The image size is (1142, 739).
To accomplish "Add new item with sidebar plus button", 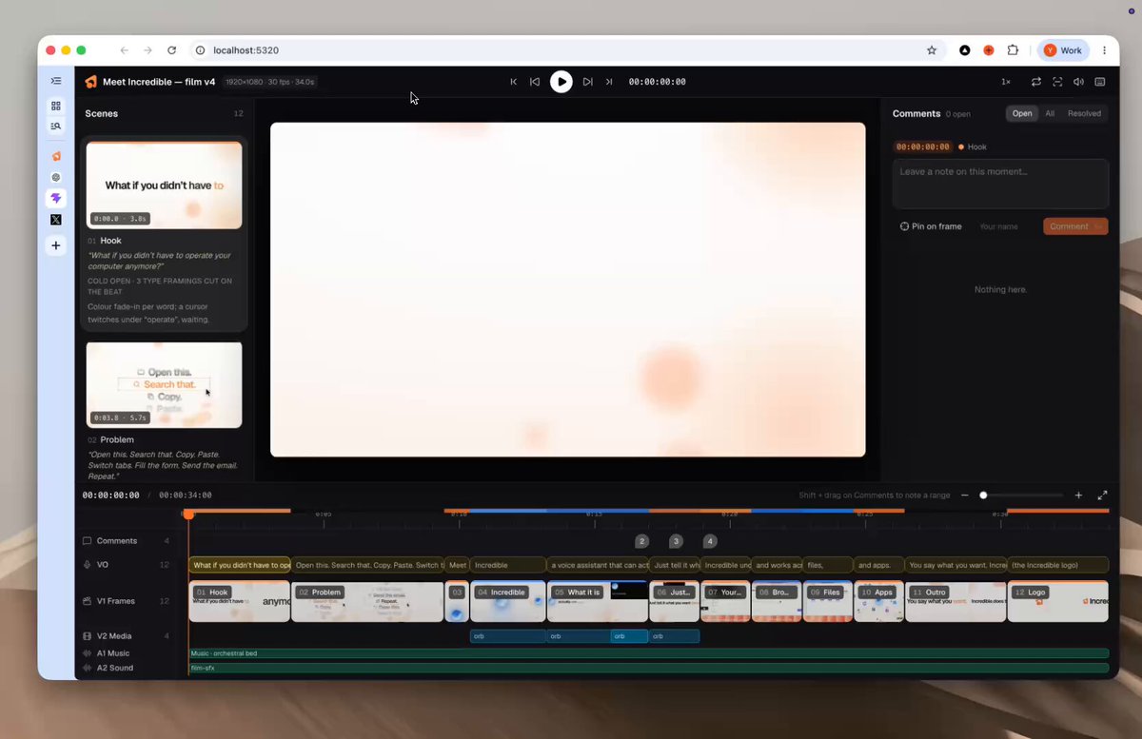I will pyautogui.click(x=56, y=245).
